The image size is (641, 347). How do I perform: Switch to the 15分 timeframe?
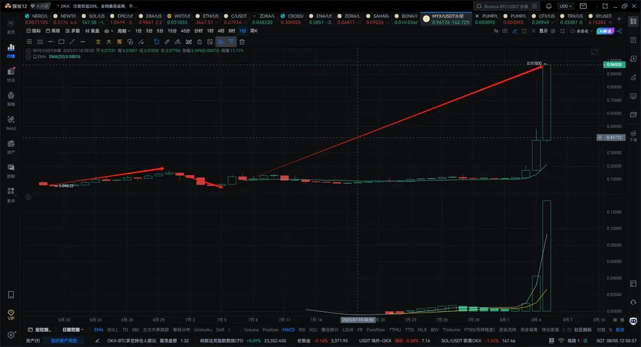(172, 31)
